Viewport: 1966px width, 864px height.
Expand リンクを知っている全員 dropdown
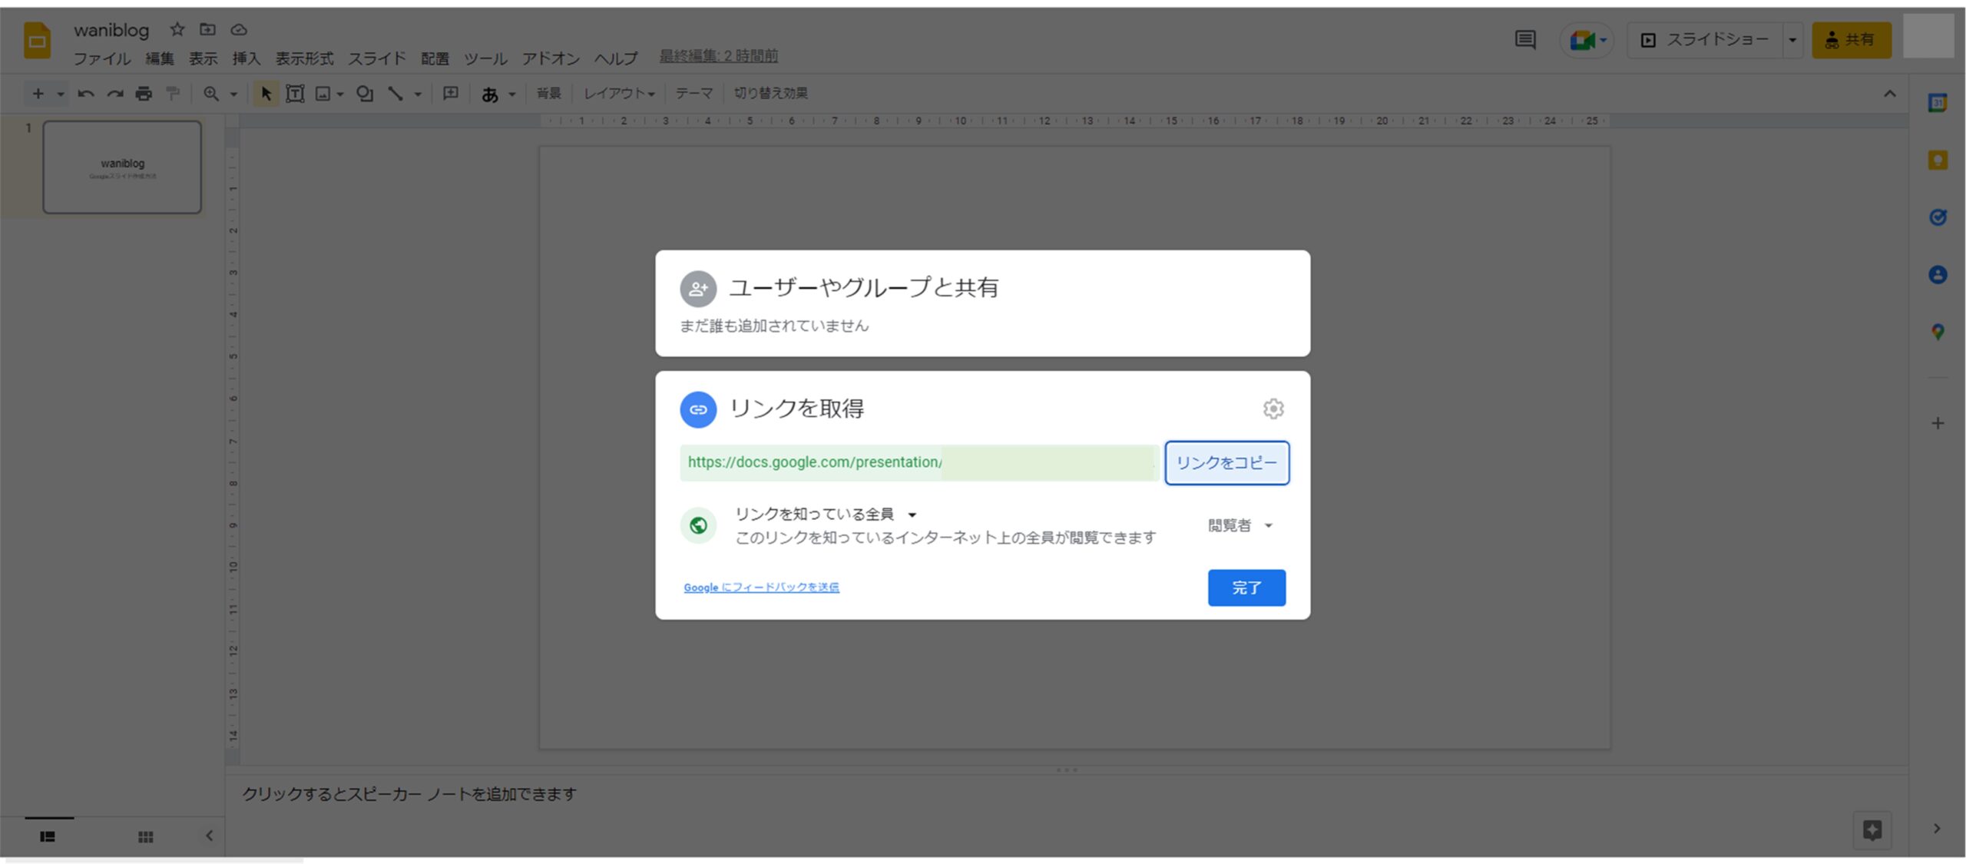click(x=826, y=515)
